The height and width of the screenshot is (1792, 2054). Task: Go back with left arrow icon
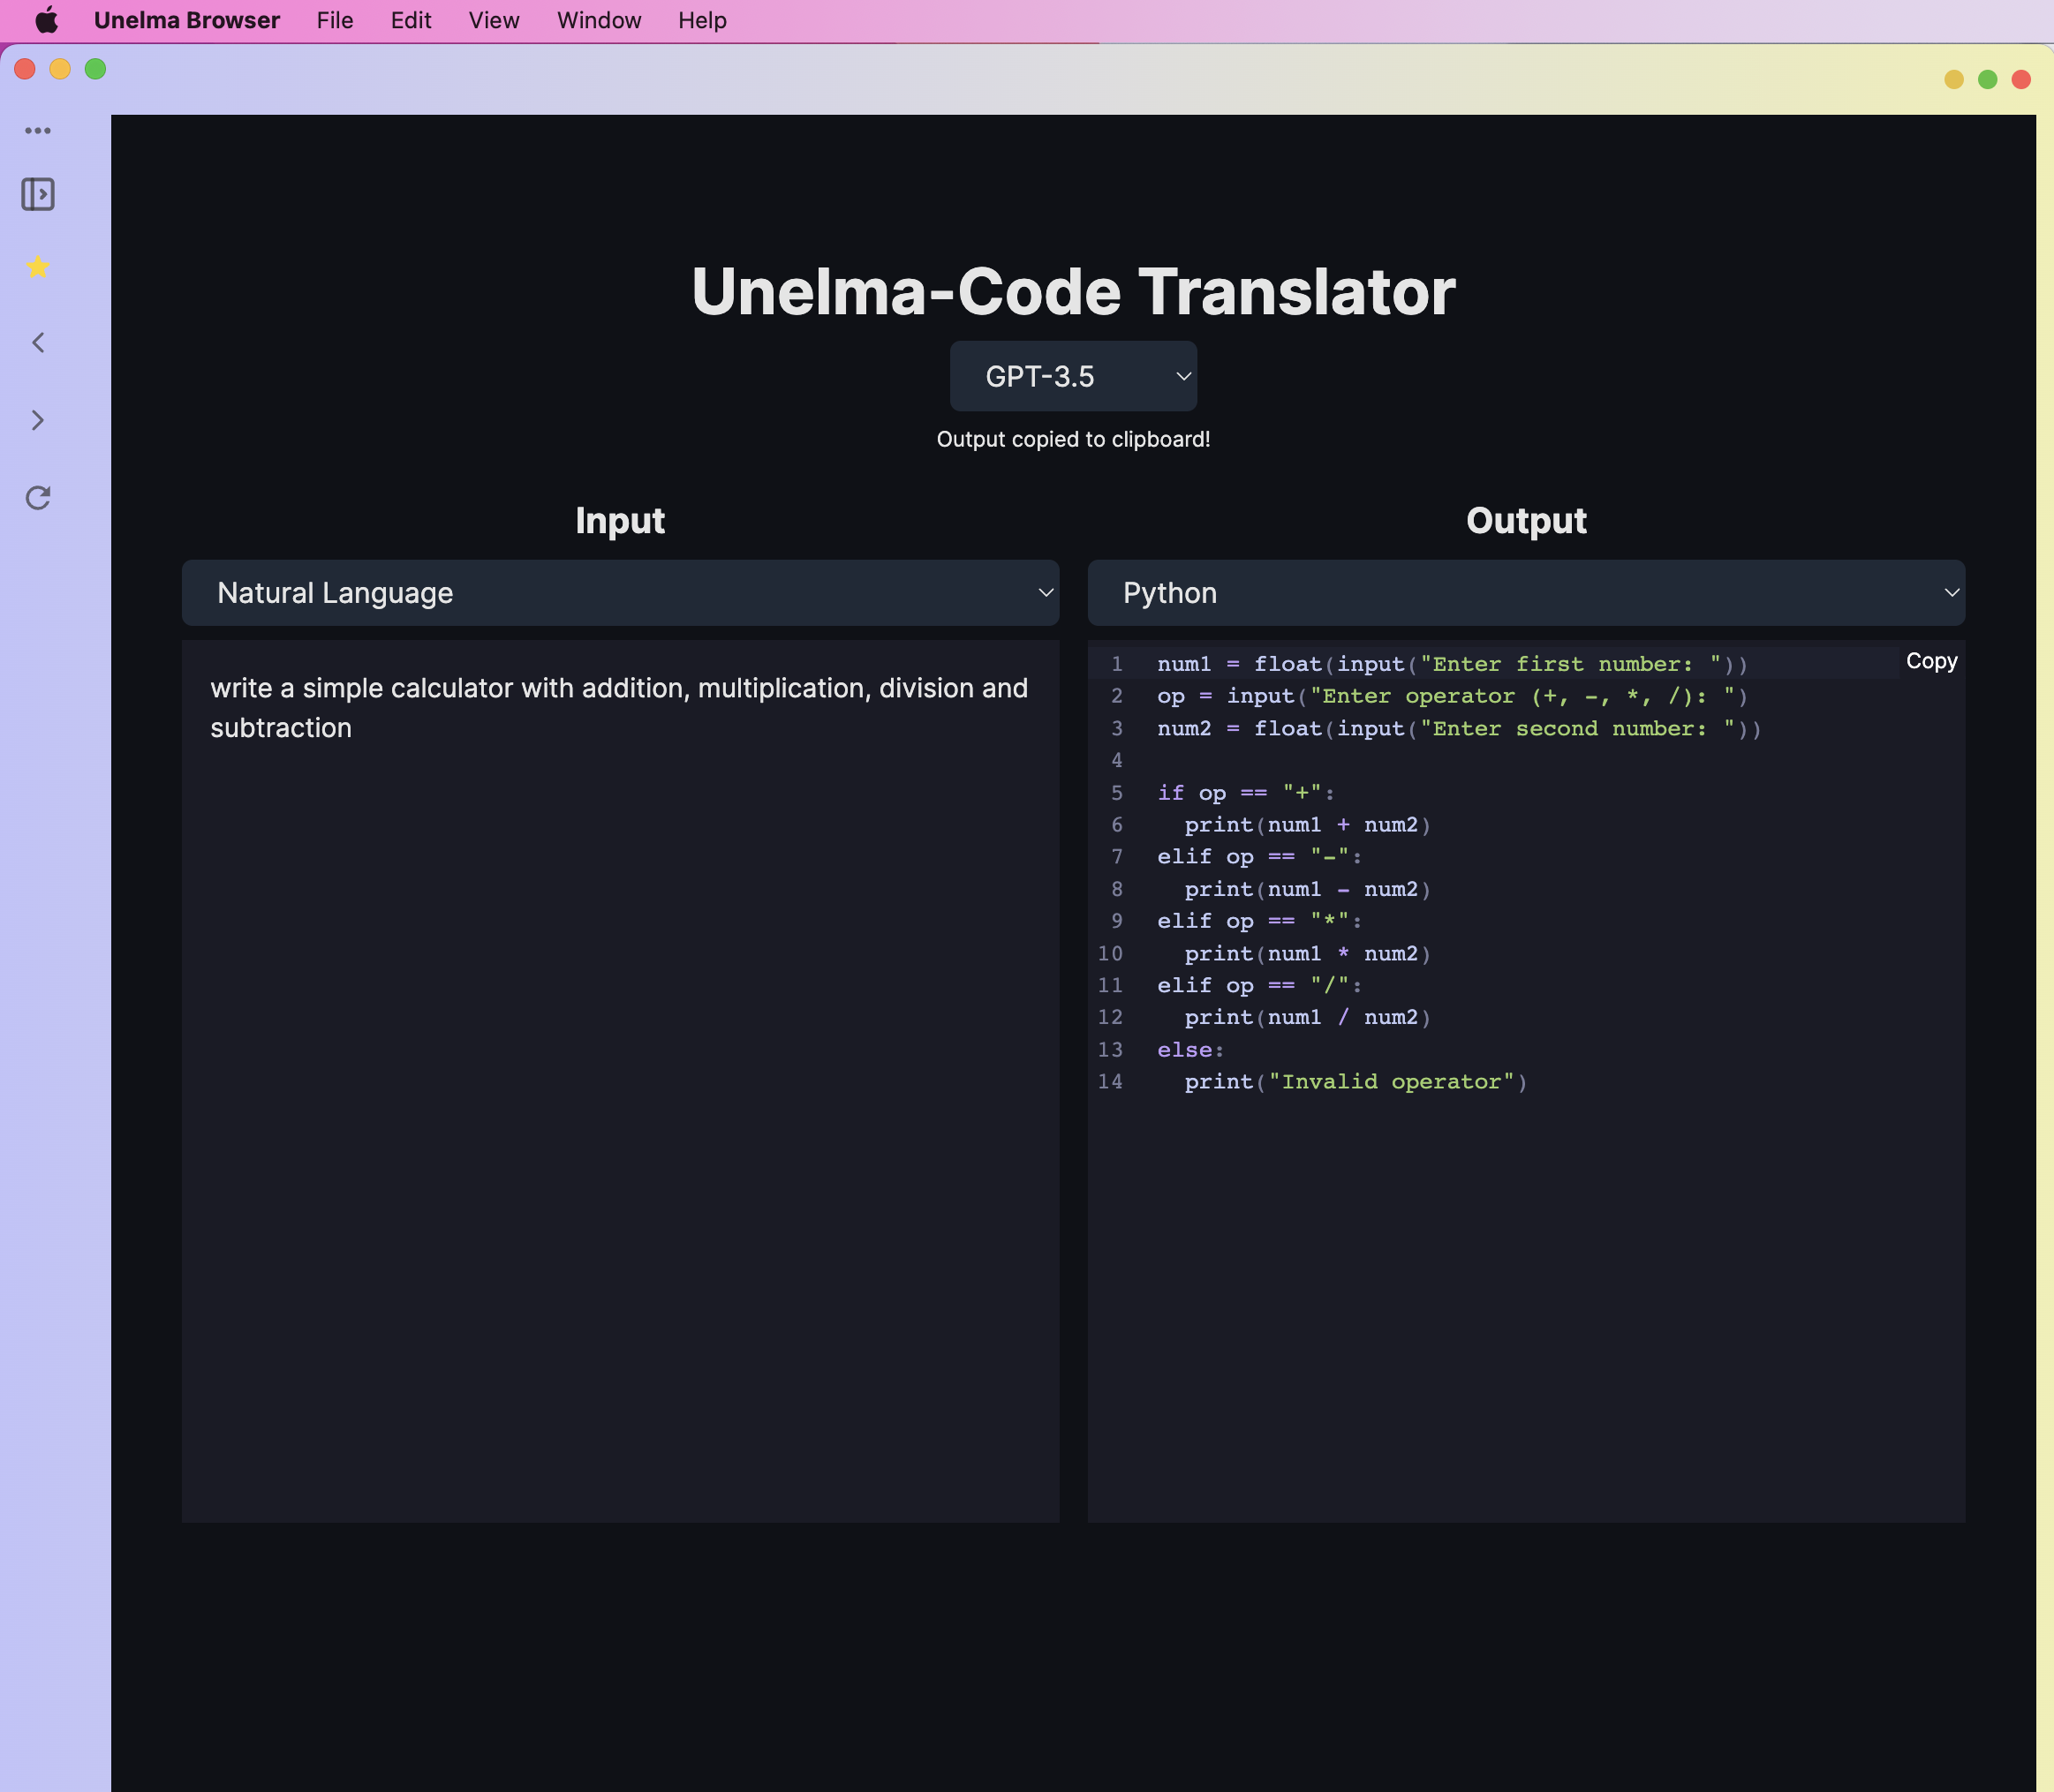(38, 343)
